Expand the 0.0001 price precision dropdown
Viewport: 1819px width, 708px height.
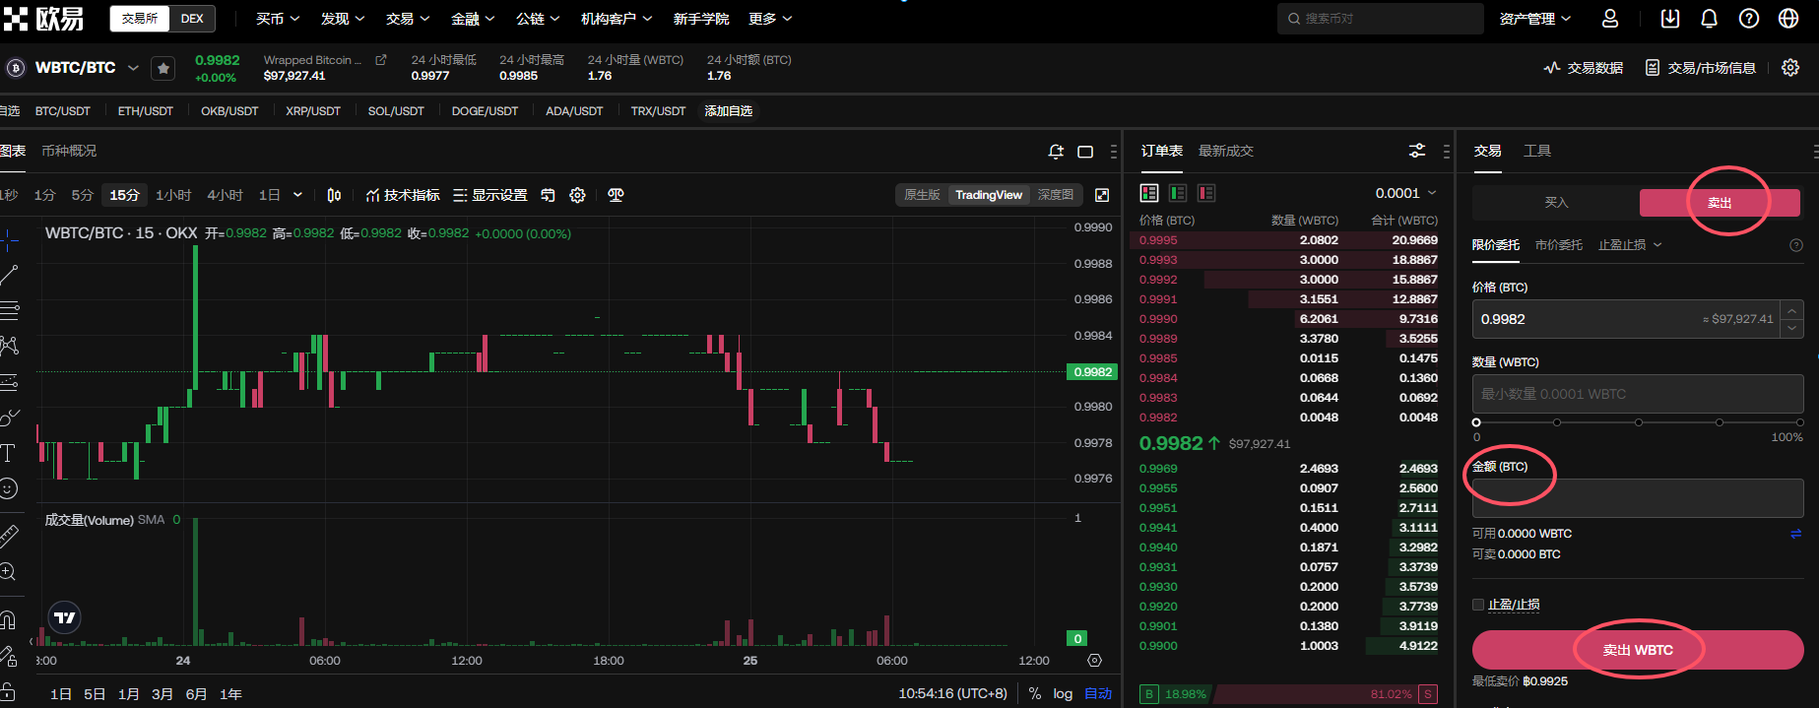pos(1405,193)
